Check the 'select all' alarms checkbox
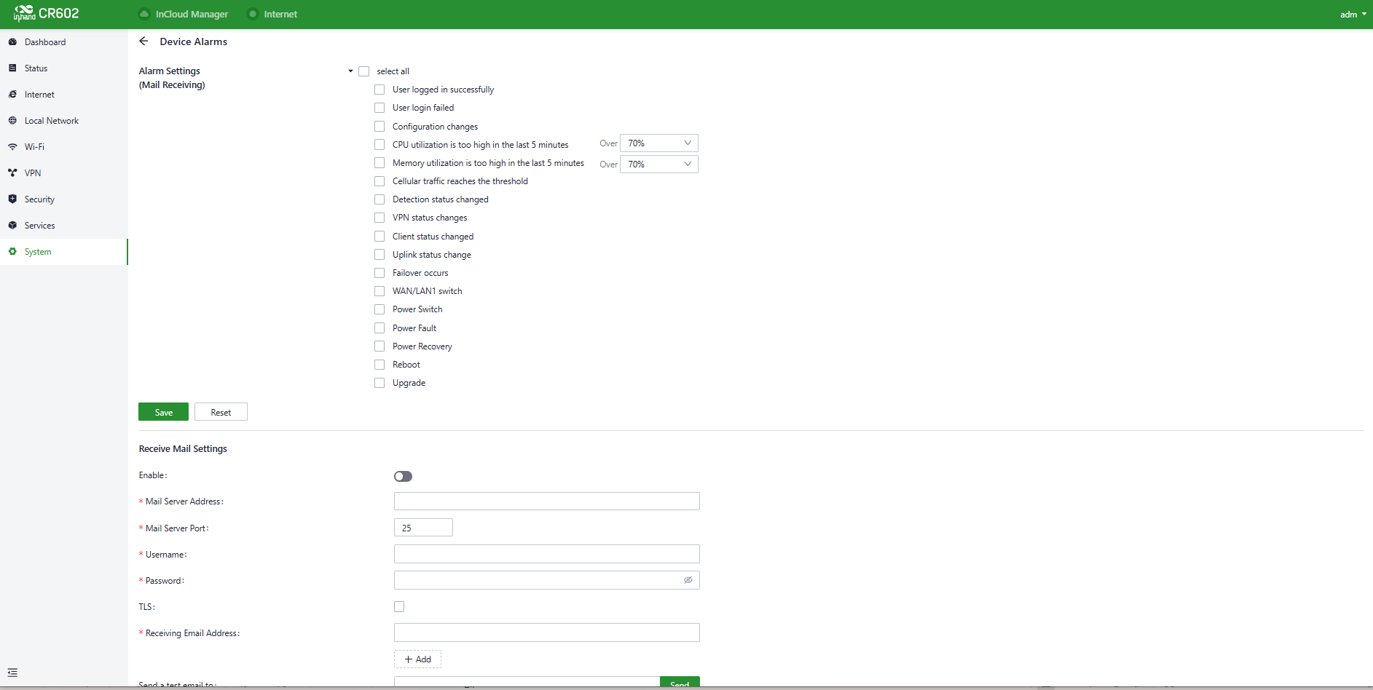 coord(364,71)
